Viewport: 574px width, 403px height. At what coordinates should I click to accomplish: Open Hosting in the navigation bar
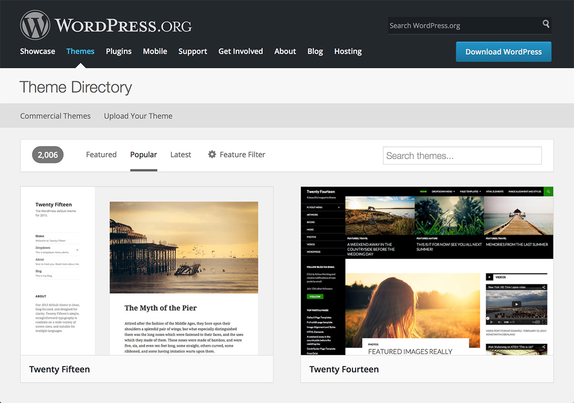[348, 51]
